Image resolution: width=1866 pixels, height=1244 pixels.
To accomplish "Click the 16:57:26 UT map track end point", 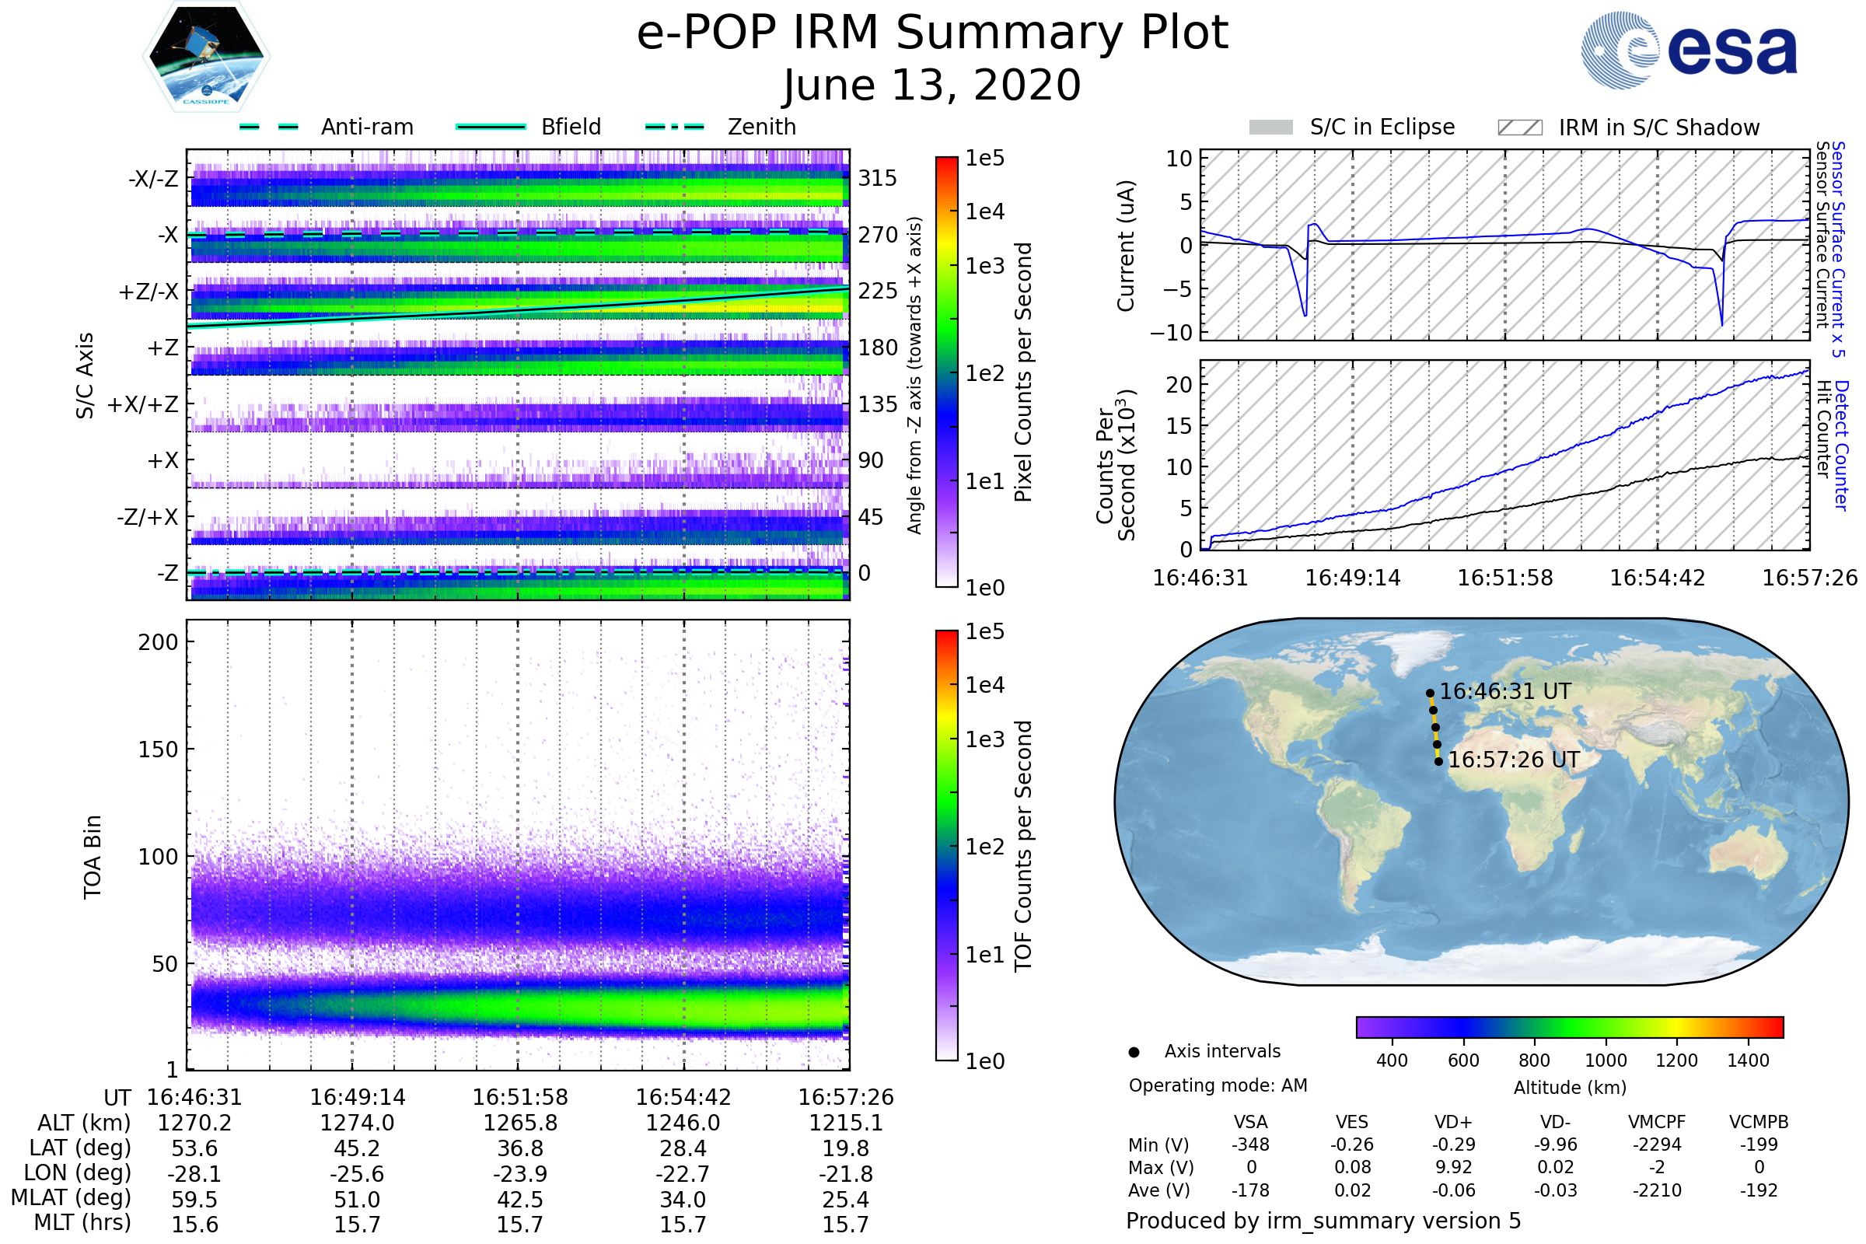I will (x=1438, y=762).
